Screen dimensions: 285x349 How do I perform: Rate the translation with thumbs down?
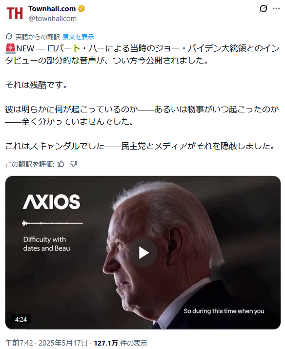[x=74, y=164]
